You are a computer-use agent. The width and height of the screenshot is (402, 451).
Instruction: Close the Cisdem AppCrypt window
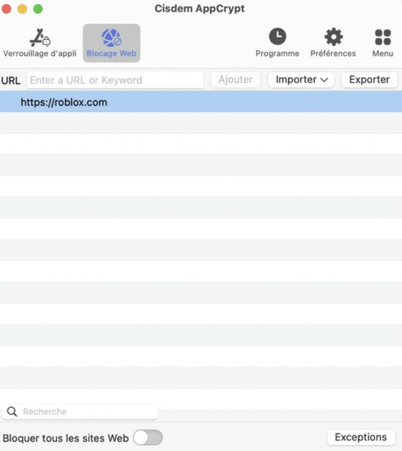pyautogui.click(x=7, y=9)
